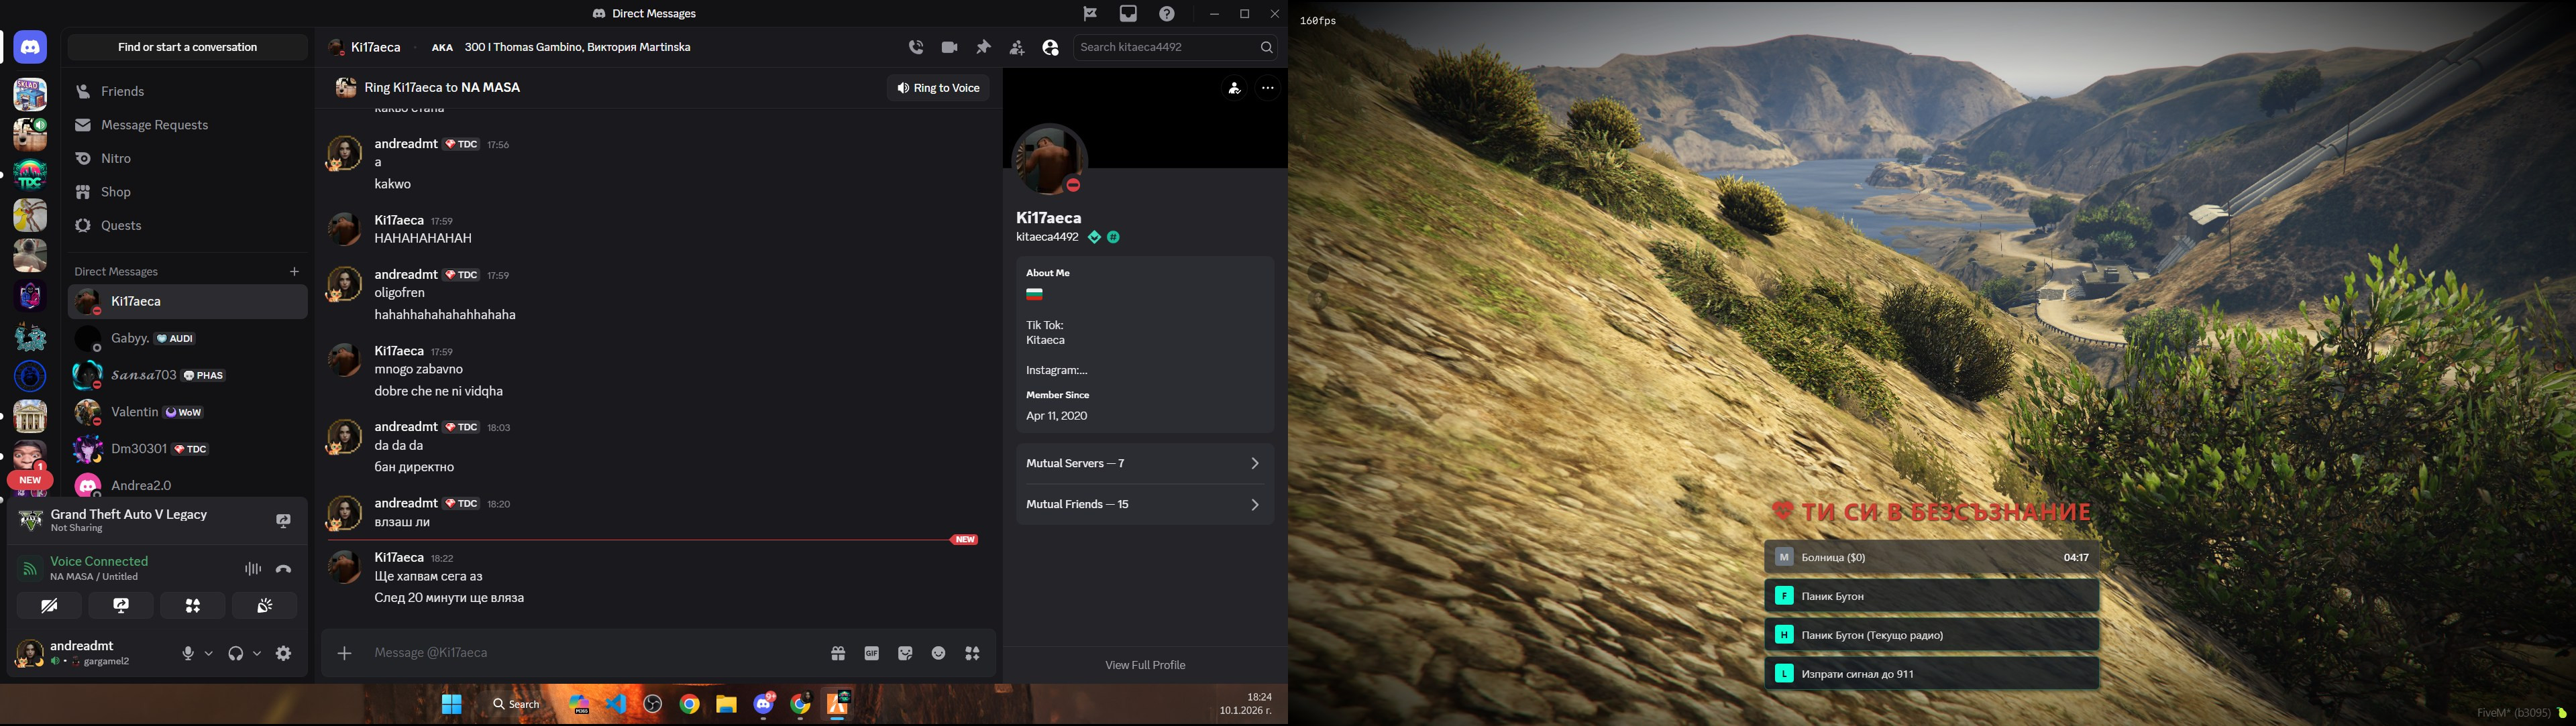Viewport: 2576px width, 726px height.
Task: Open microphone input options arrow
Action: click(209, 653)
